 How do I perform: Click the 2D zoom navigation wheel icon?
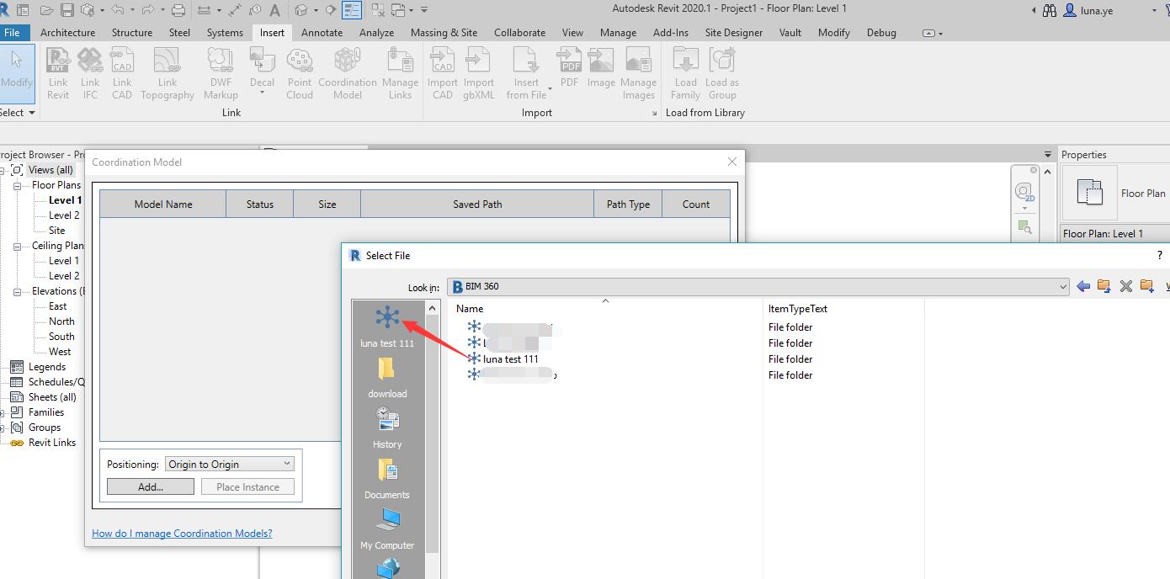tap(1024, 192)
